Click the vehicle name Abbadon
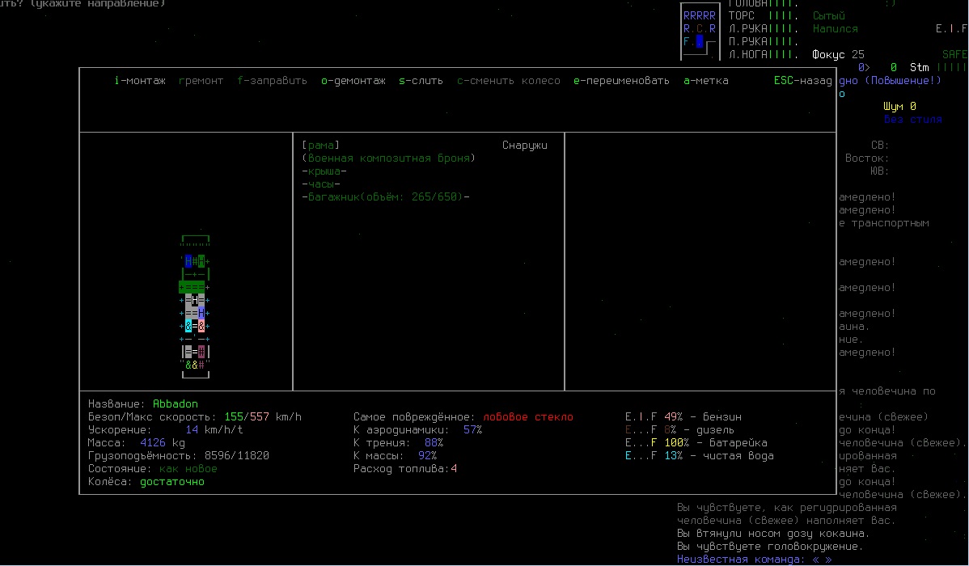This screenshot has width=969, height=566. [x=175, y=404]
